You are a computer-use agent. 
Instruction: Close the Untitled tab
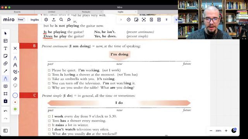[67, 12]
